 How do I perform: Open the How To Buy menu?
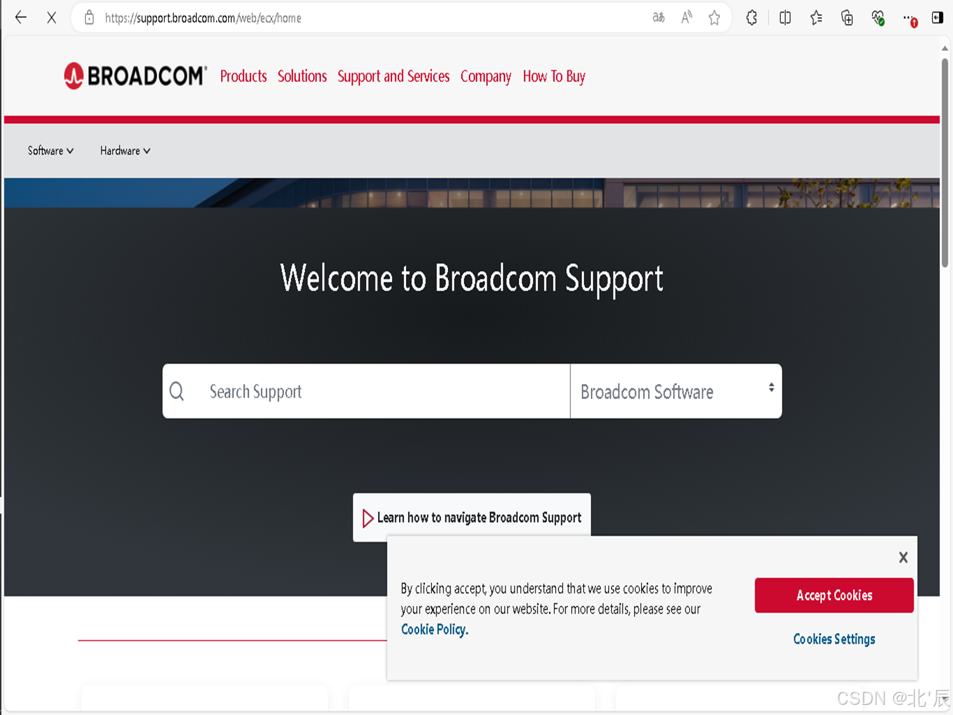(554, 76)
